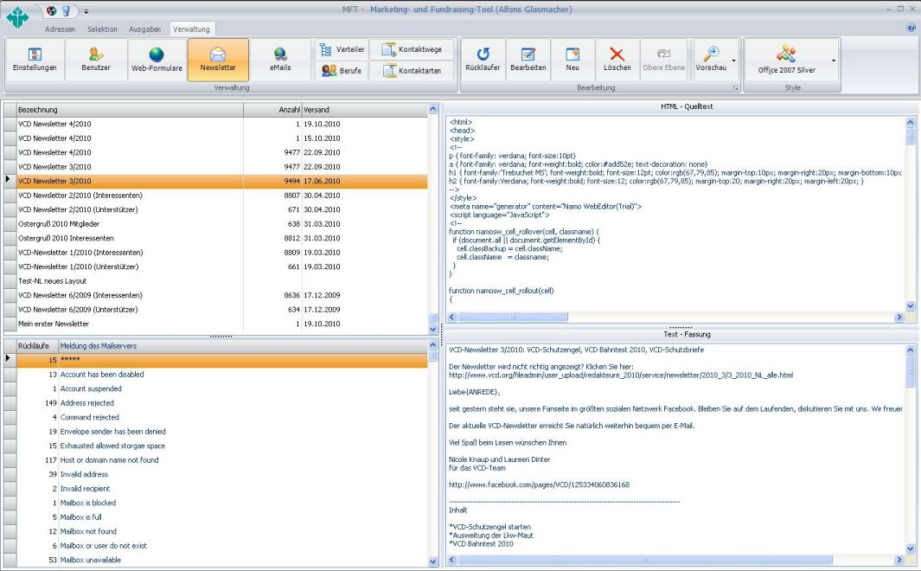Switch to the Selektion tab
This screenshot has width=921, height=571.
pos(104,29)
